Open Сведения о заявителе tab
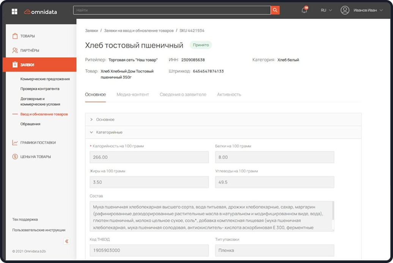The width and height of the screenshot is (393, 263). (x=183, y=94)
